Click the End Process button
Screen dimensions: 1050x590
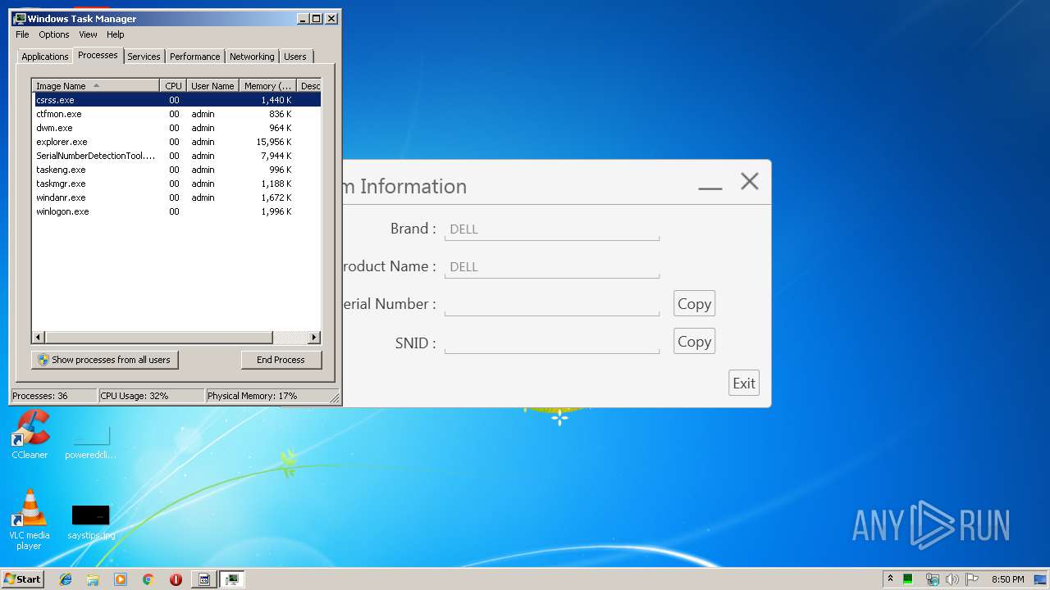click(281, 360)
